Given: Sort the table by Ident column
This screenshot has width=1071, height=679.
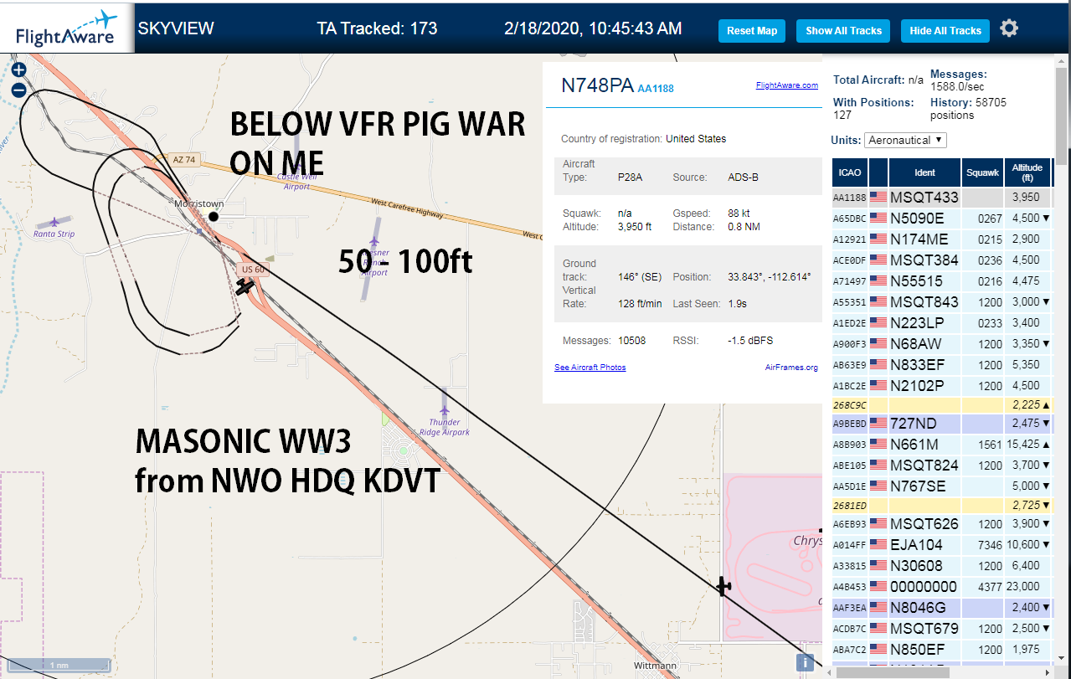Looking at the screenshot, I should coord(924,172).
